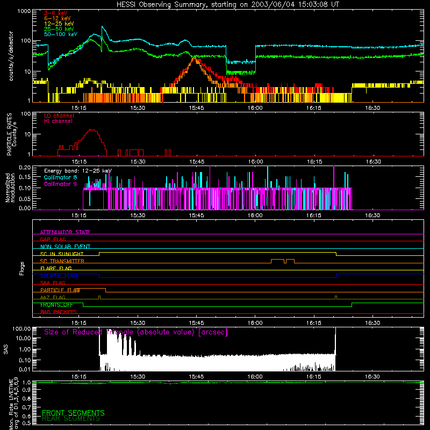Click the 0.7 tick on livetime axis

[x=26, y=407]
